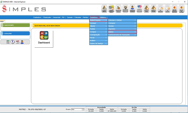This screenshot has width=188, height=113.
Task: Click the Assistente panel header
Action: coord(15,25)
